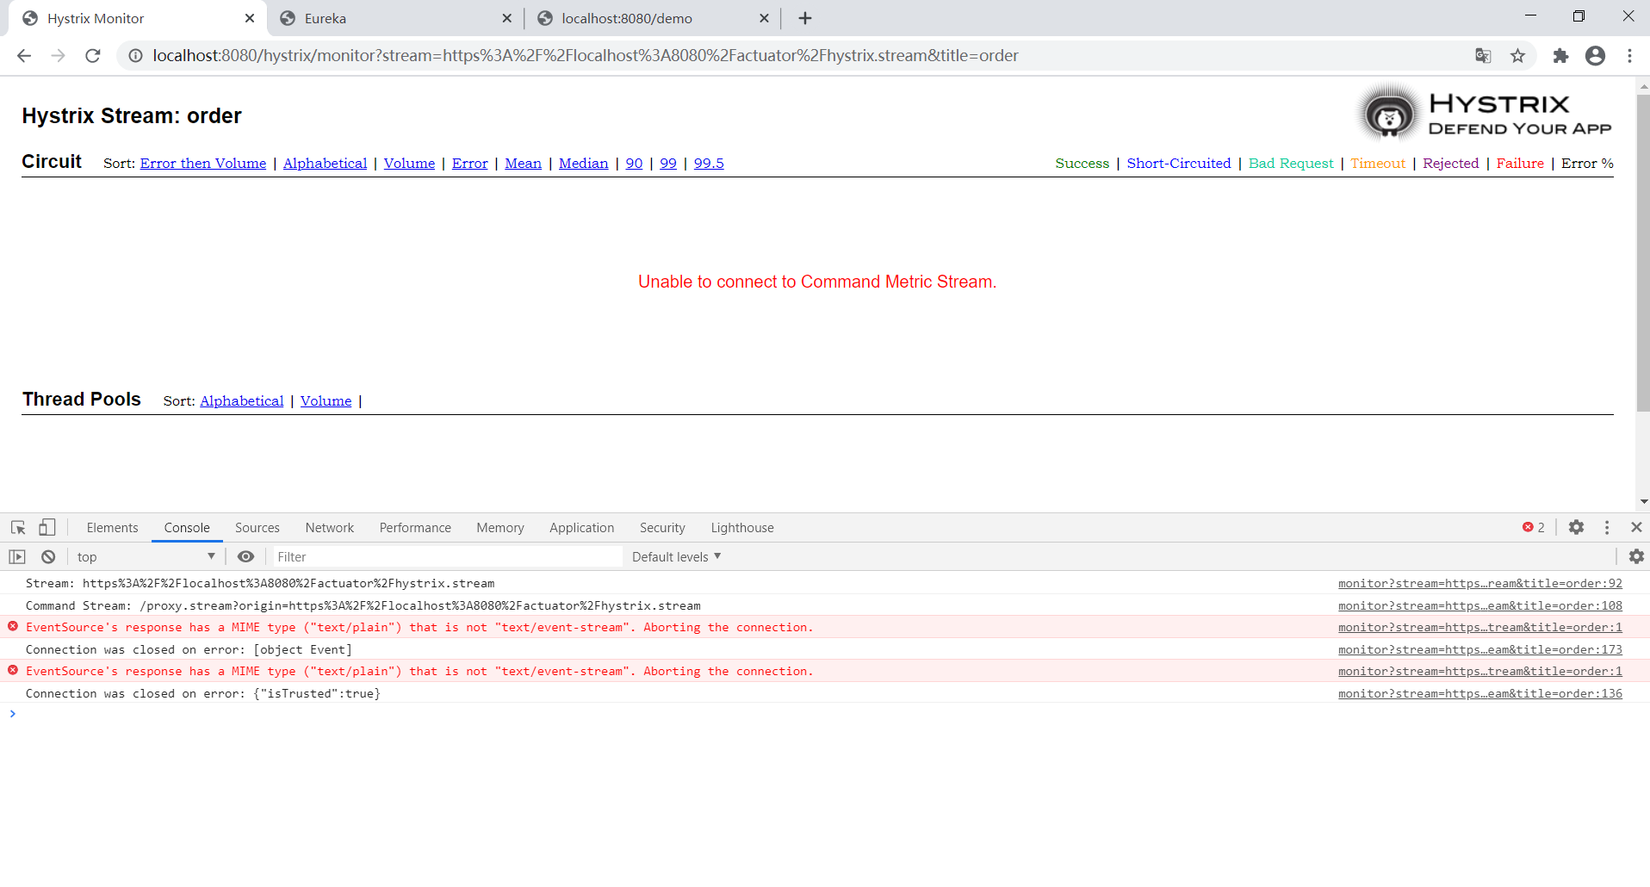This screenshot has height=887, width=1650.
Task: Open the Application tab
Action: point(582,528)
